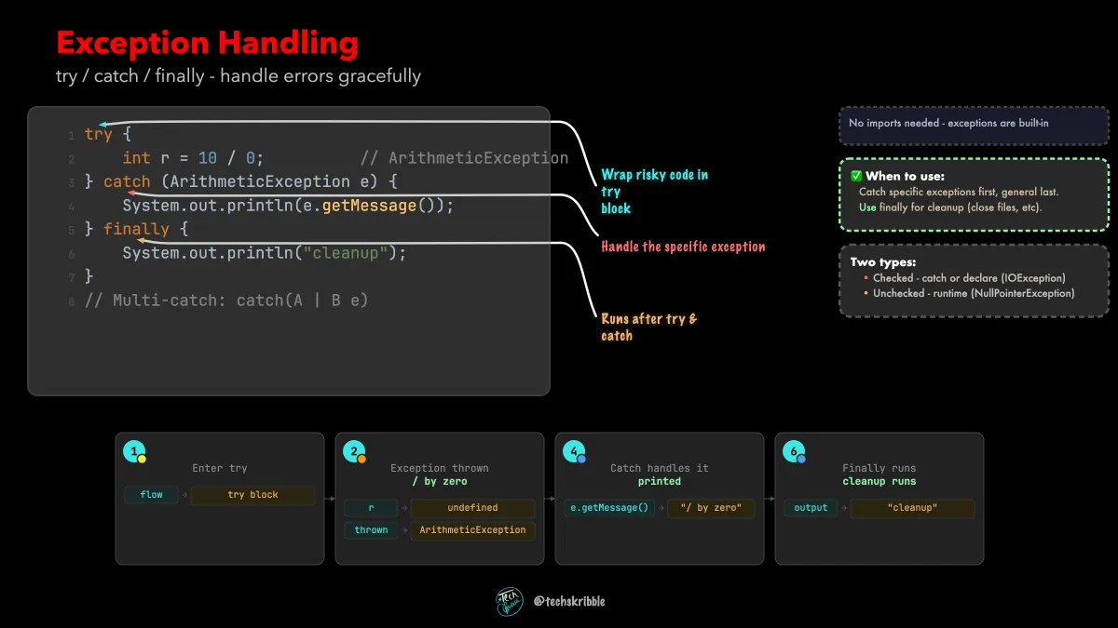This screenshot has width=1118, height=628.
Task: Click the 'When to use:' heading
Action: click(x=905, y=176)
